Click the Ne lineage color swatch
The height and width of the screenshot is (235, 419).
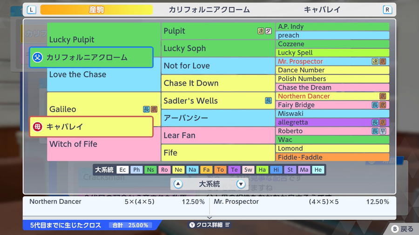178,170
